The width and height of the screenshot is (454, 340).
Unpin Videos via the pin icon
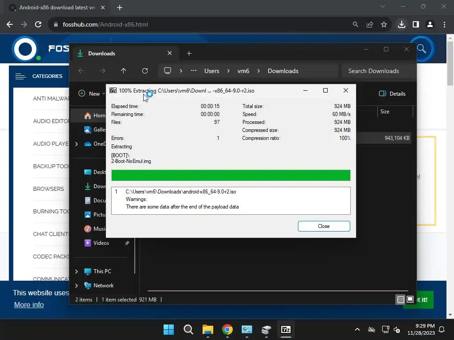coord(127,243)
